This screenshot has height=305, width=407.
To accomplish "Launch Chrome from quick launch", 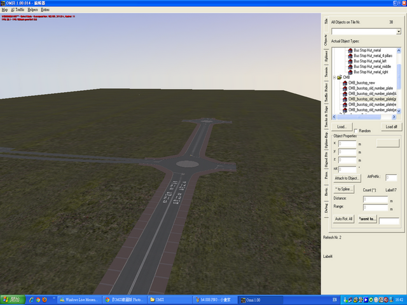I will click(38, 300).
